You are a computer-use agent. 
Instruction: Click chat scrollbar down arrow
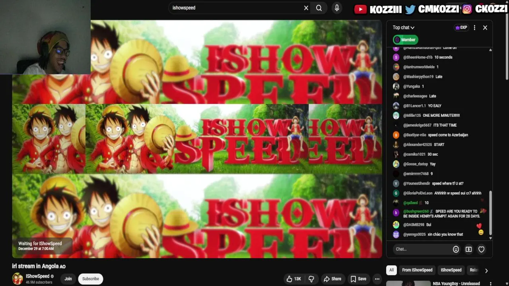(x=490, y=238)
